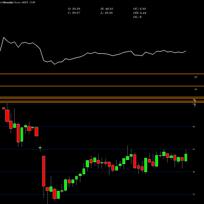This screenshot has height=204, width=204.
Task: Click the 'C: 39.87' close value
Action: [x=74, y=13]
